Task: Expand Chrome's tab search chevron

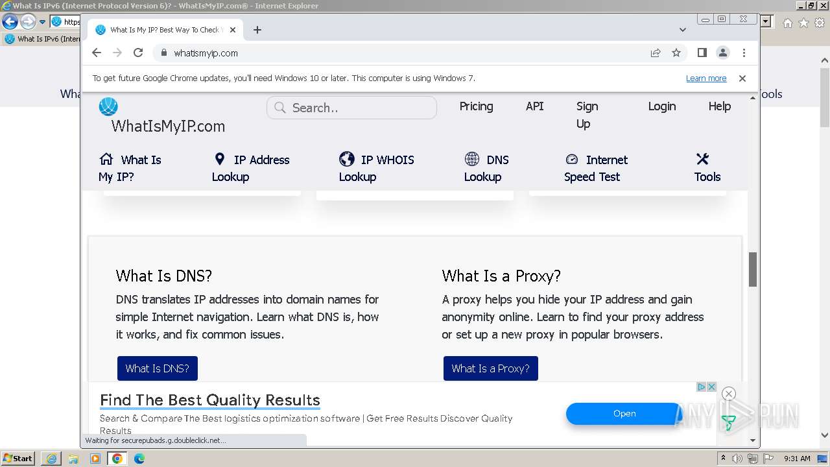Action: pos(682,30)
